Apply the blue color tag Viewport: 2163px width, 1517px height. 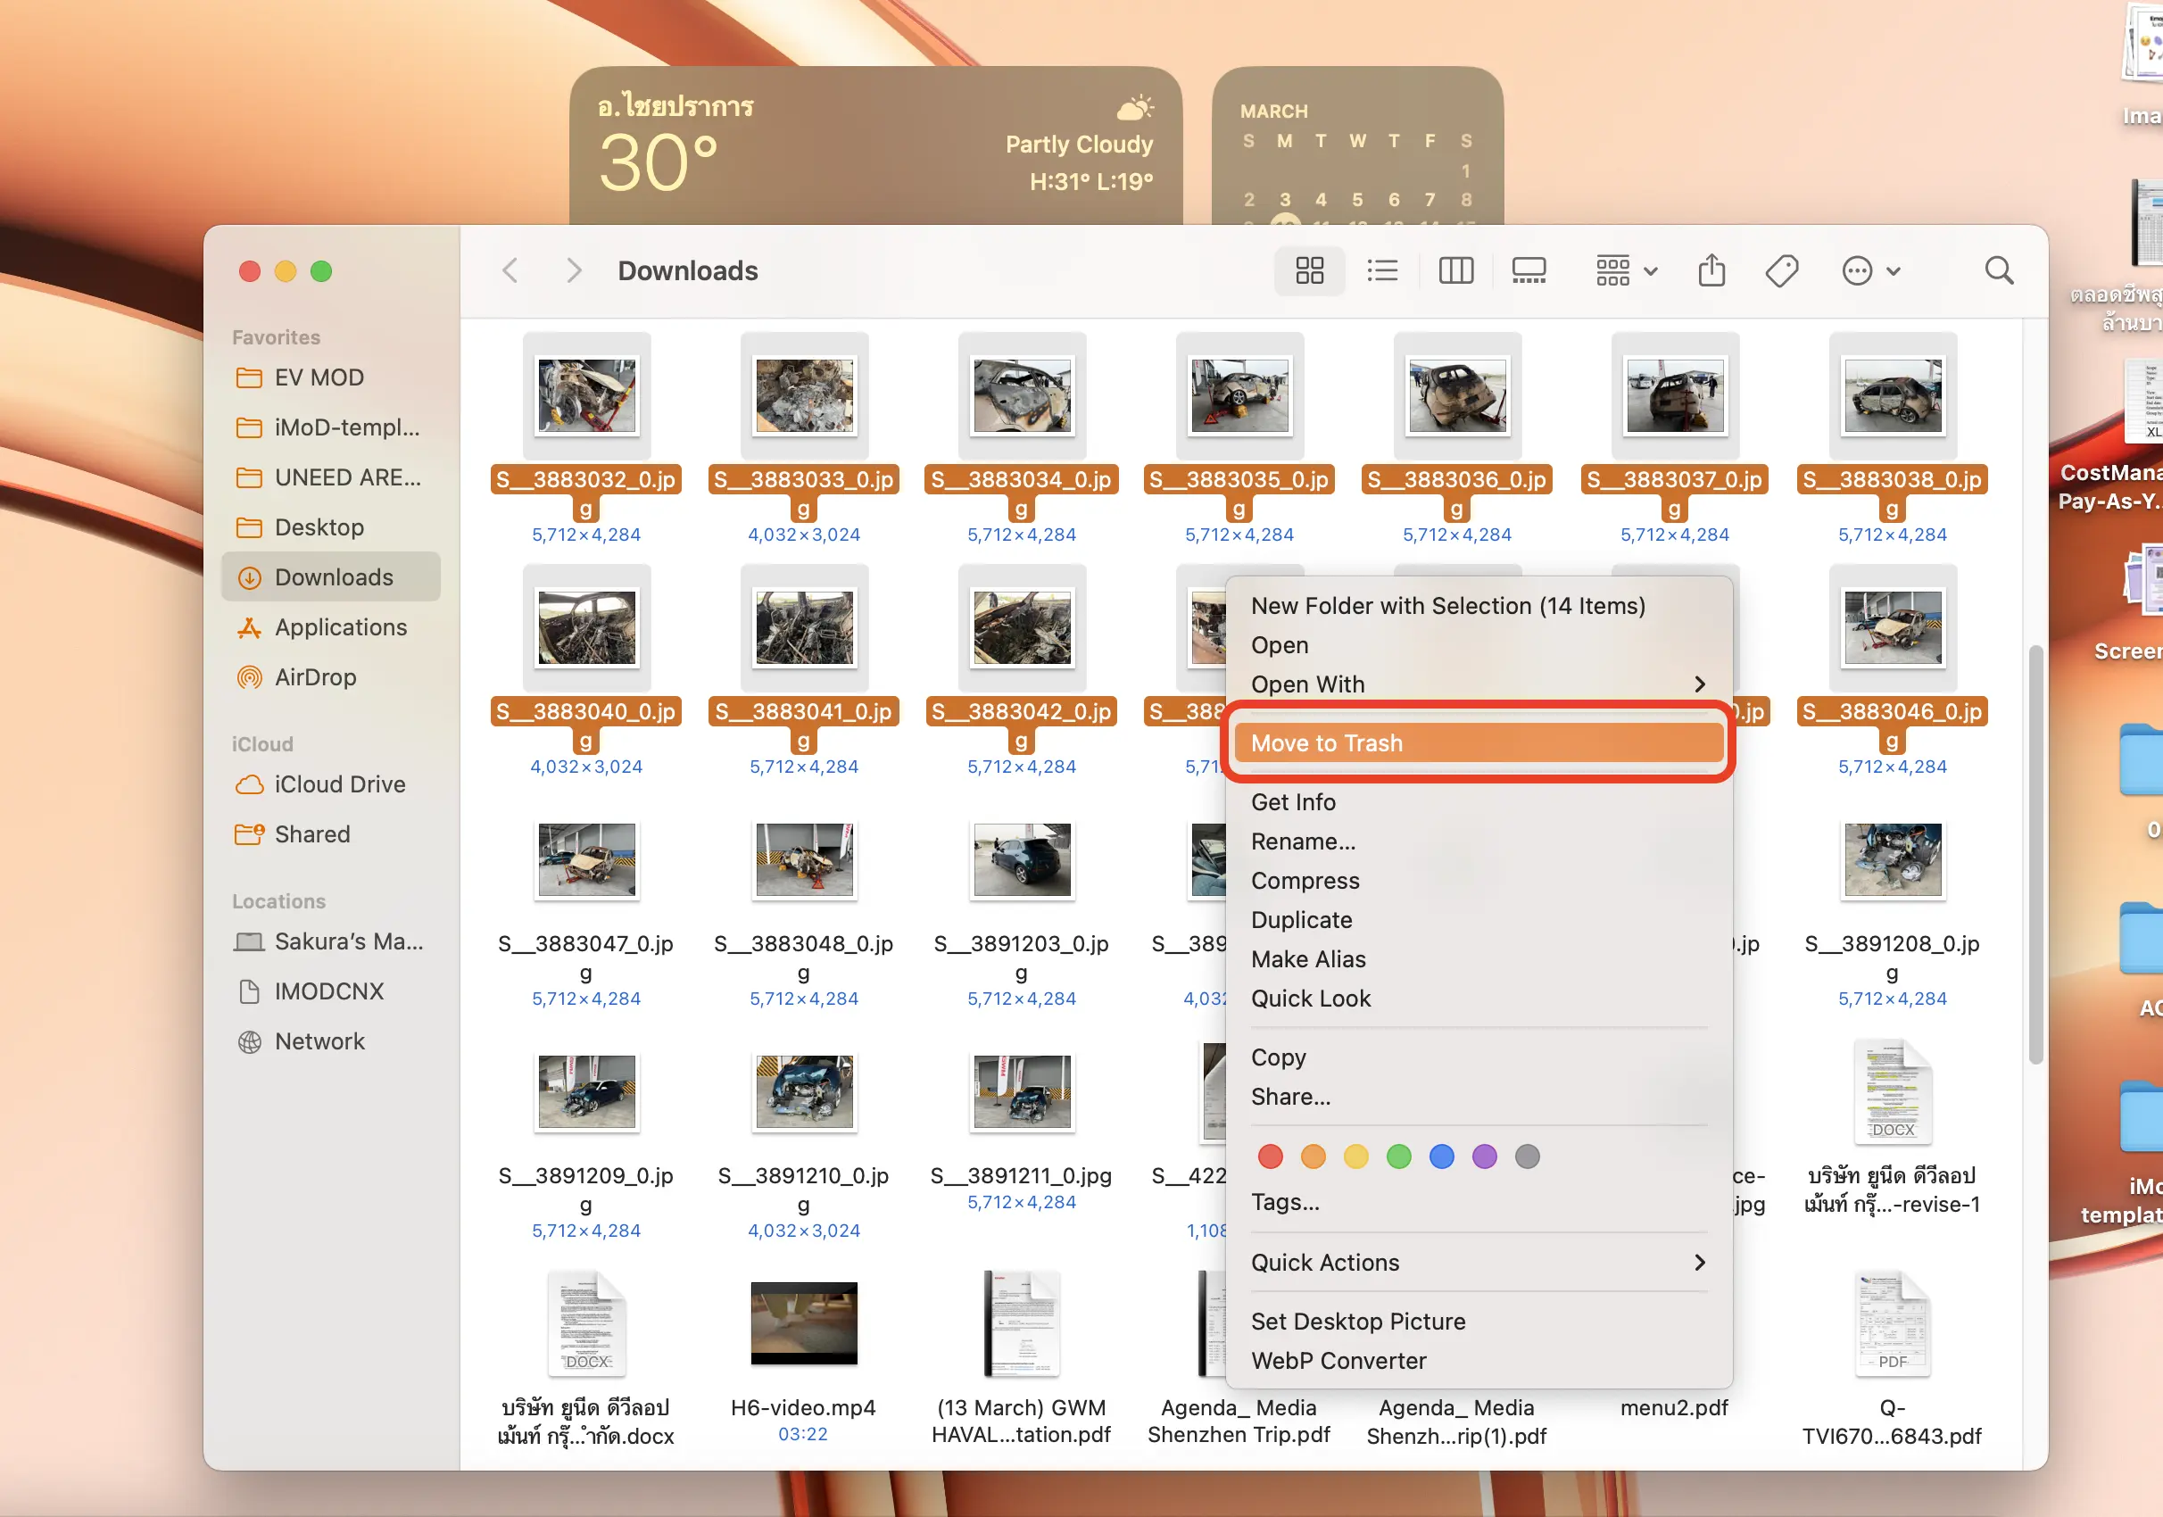click(x=1441, y=1156)
